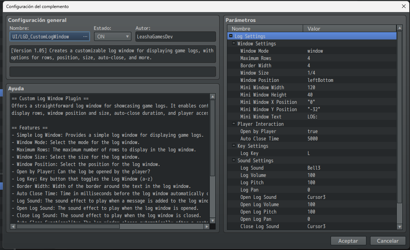This screenshot has height=250, width=410.
Task: Click the Ayuda scroll up arrow
Action: [213, 96]
